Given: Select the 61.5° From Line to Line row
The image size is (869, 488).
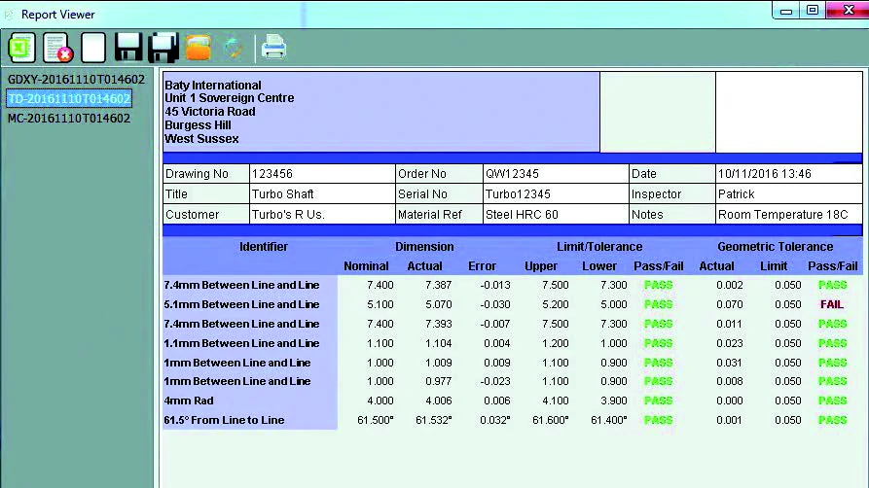Looking at the screenshot, I should (x=513, y=420).
